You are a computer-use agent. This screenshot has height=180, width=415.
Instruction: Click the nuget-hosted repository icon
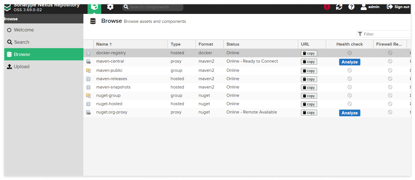[88, 104]
